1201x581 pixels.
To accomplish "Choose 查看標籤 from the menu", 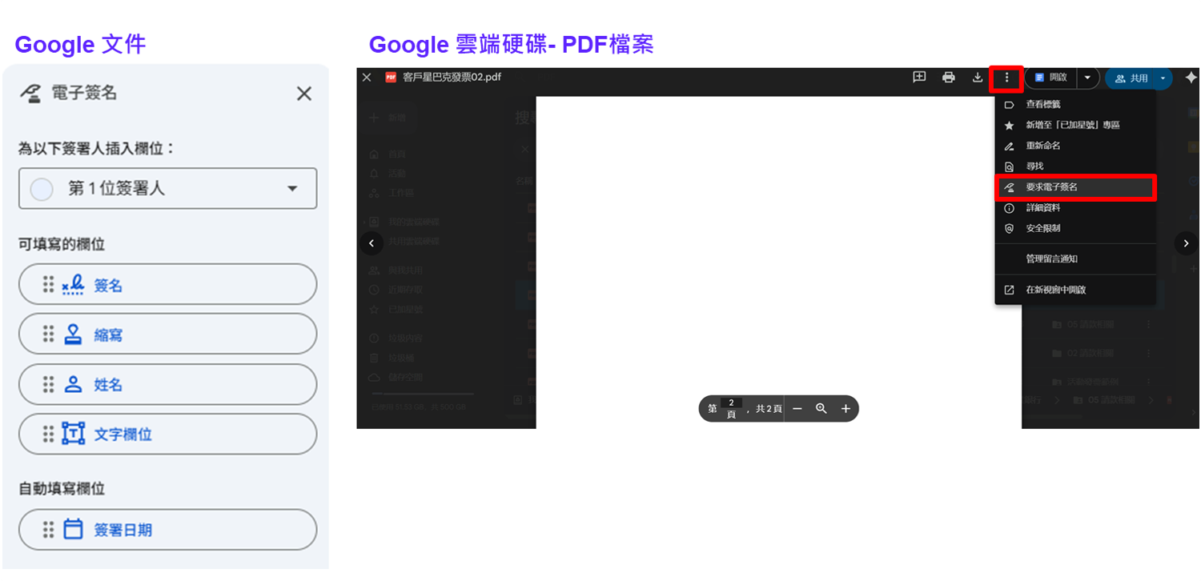I will pos(1075,105).
